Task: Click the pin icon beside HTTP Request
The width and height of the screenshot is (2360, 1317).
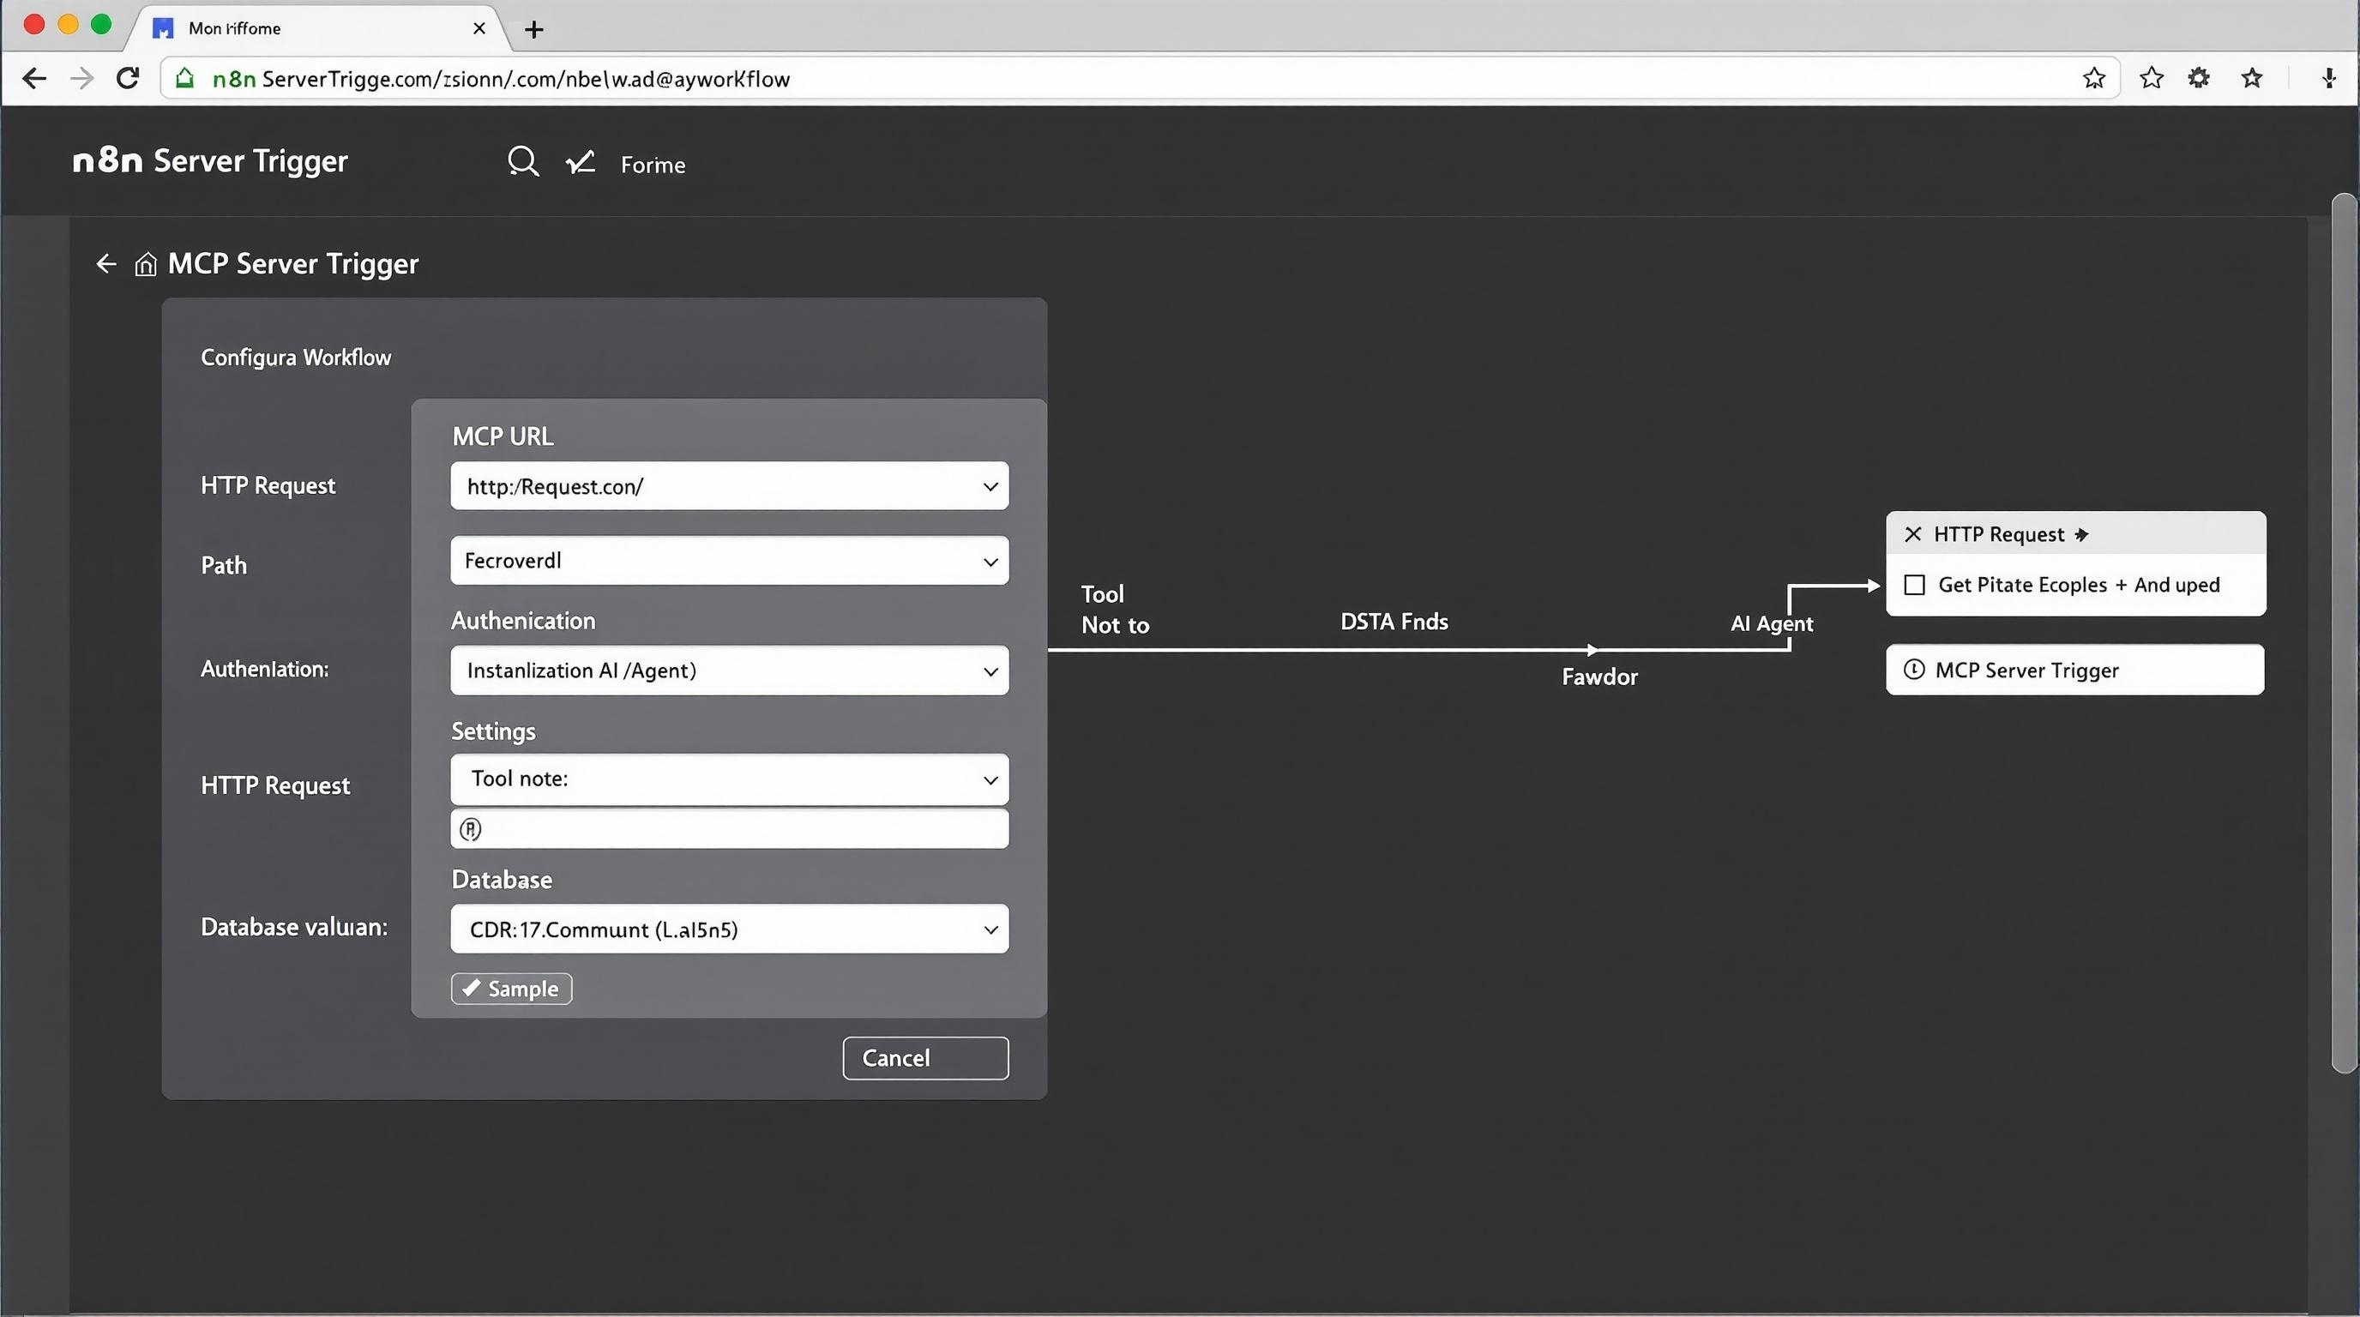Action: (2081, 535)
